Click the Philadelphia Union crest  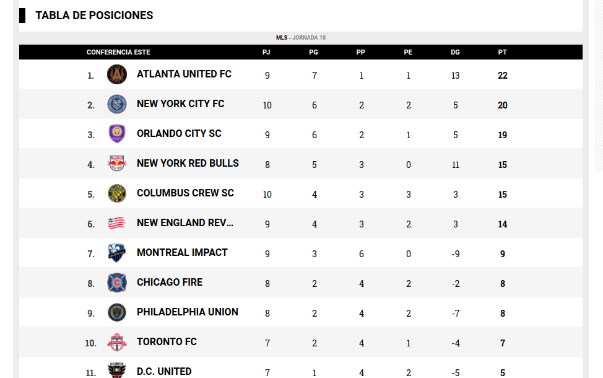(x=116, y=312)
